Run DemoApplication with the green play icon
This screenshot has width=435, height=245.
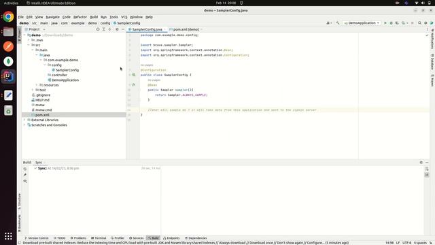pyautogui.click(x=385, y=23)
